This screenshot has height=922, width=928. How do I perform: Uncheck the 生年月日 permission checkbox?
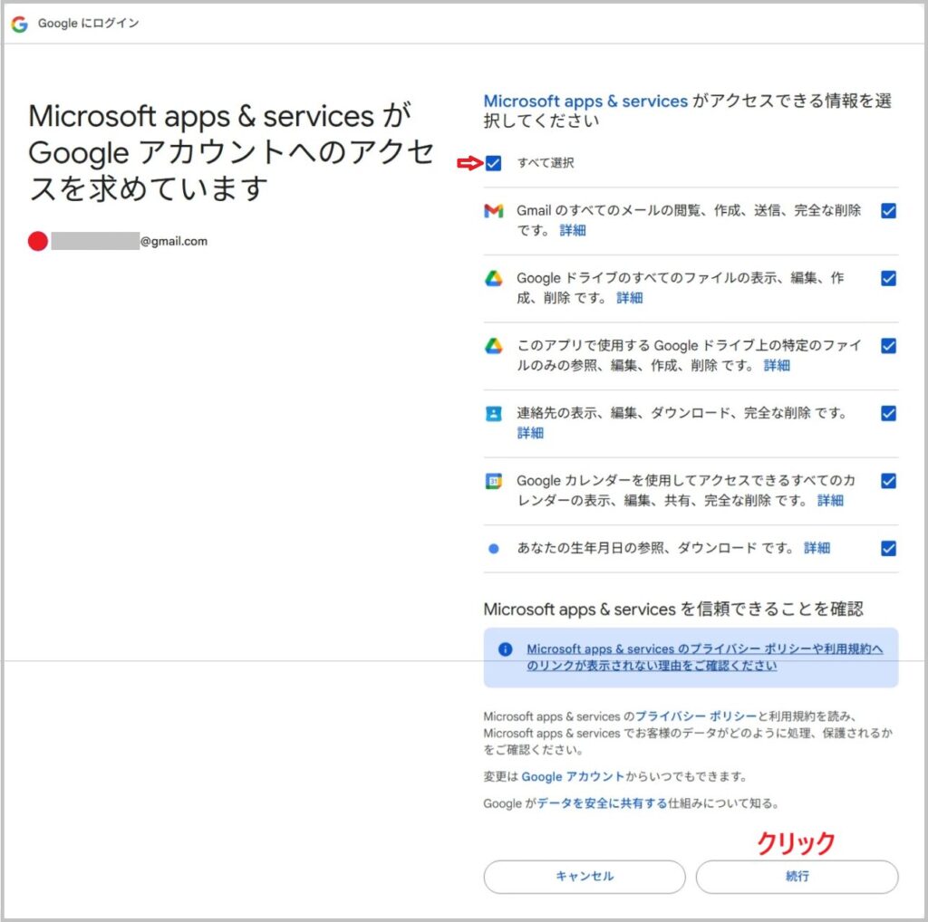(888, 548)
